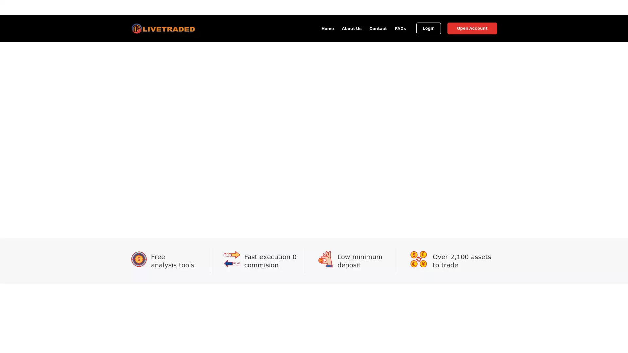Click the yen coin icon
628x353 pixels.
pos(423,264)
